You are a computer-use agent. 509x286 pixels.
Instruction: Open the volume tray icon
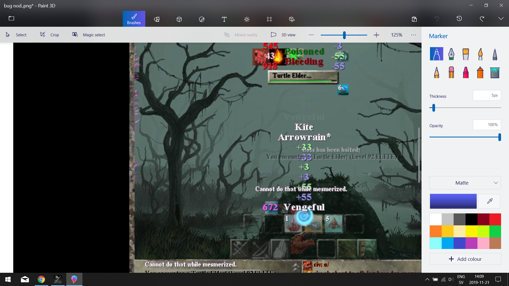tap(451, 279)
